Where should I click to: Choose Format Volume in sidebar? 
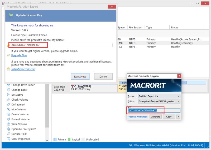pos(21,119)
